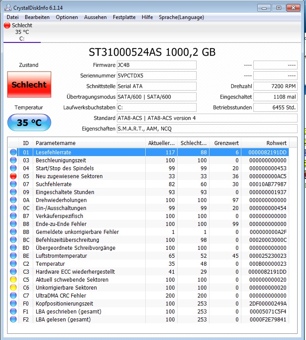
Task: Open the Festplatte menu
Action: coord(124,17)
